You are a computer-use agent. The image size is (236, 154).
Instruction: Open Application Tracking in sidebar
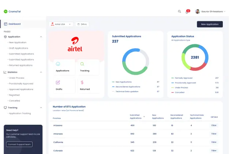[20, 113]
